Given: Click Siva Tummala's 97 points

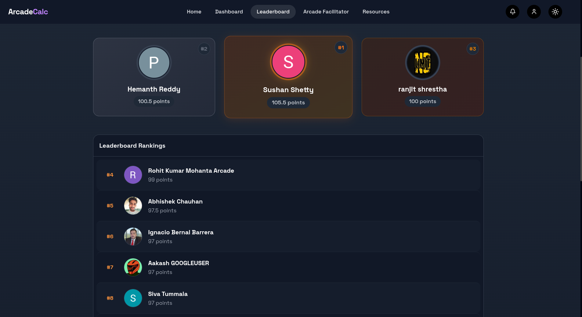Looking at the screenshot, I should (x=160, y=303).
